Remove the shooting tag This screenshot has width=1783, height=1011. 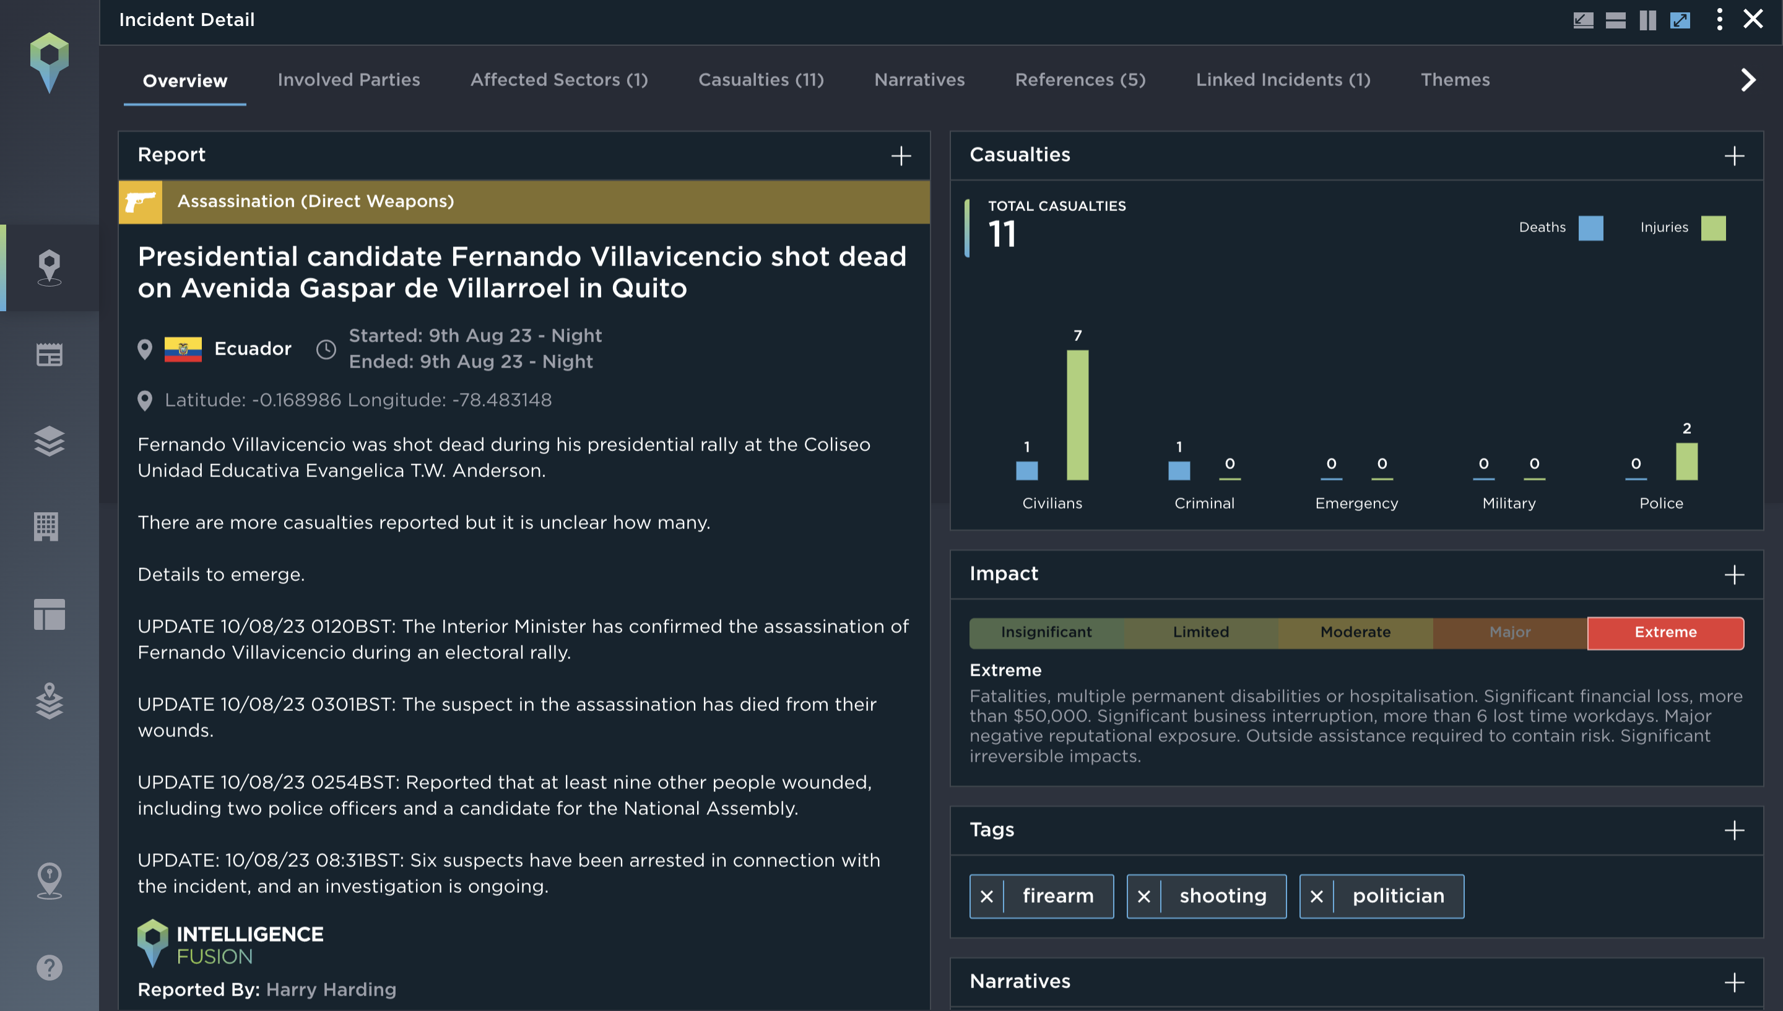point(1144,897)
